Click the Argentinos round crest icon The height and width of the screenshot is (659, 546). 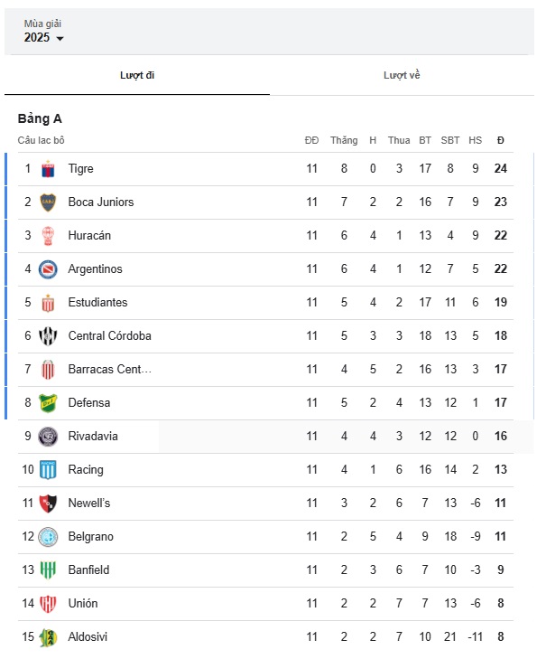click(48, 269)
